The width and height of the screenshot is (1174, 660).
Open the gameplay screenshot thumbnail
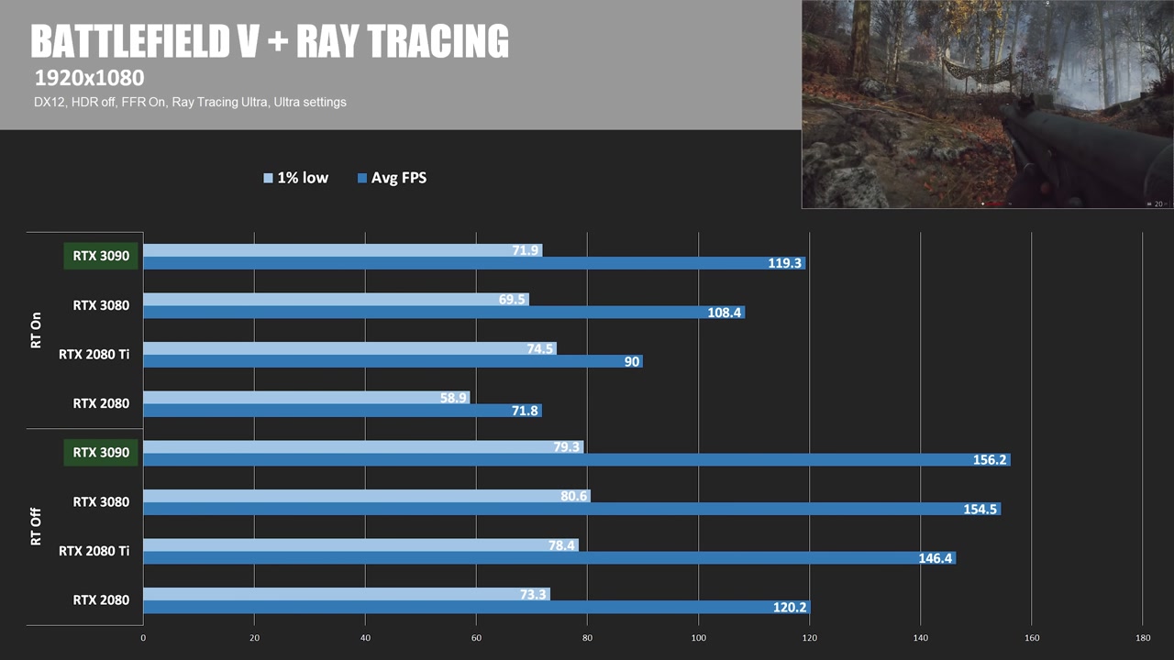[988, 104]
